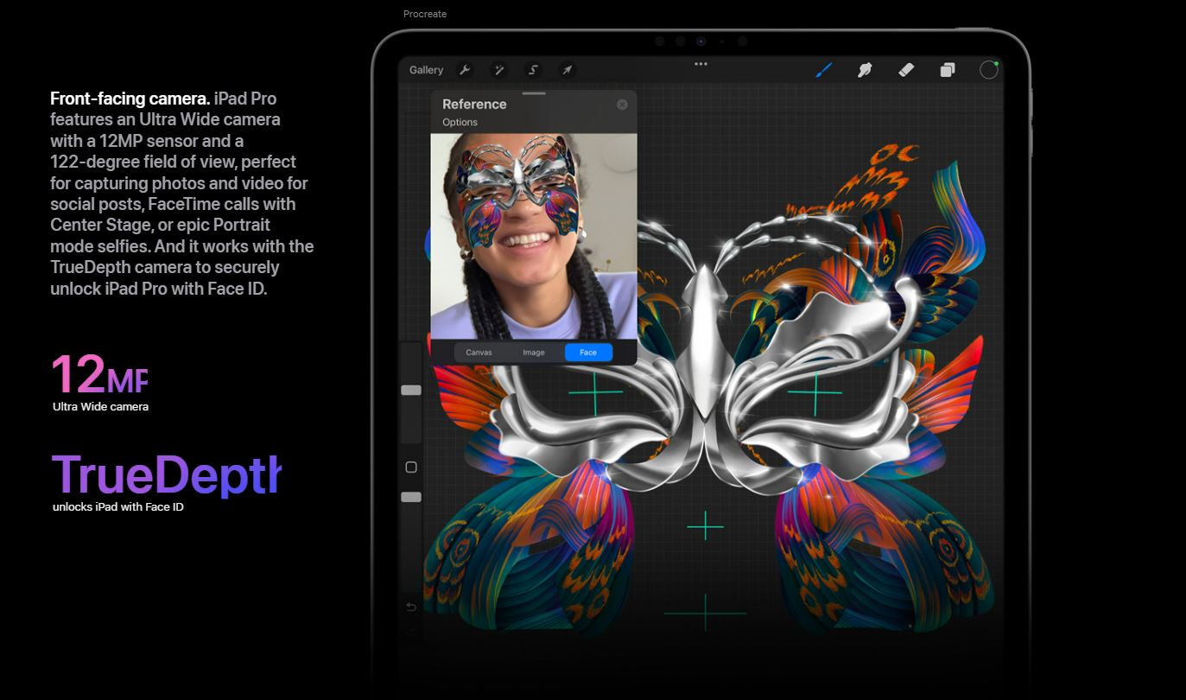Open the color picker circle

[989, 70]
